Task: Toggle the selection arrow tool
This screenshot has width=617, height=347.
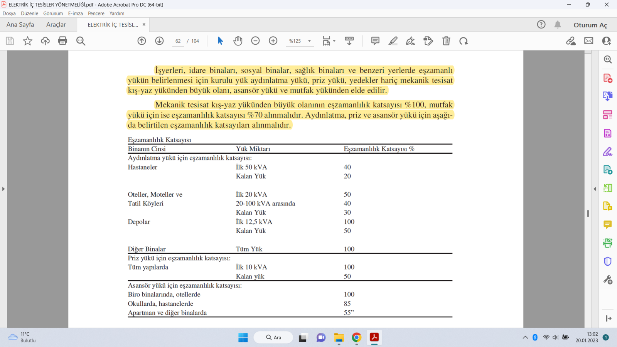Action: tap(220, 41)
